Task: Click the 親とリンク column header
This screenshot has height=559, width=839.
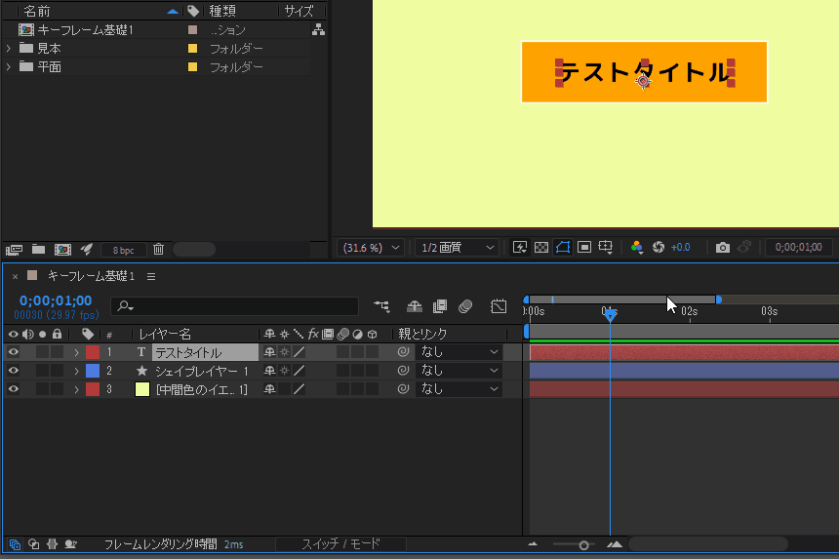Action: pyautogui.click(x=422, y=335)
